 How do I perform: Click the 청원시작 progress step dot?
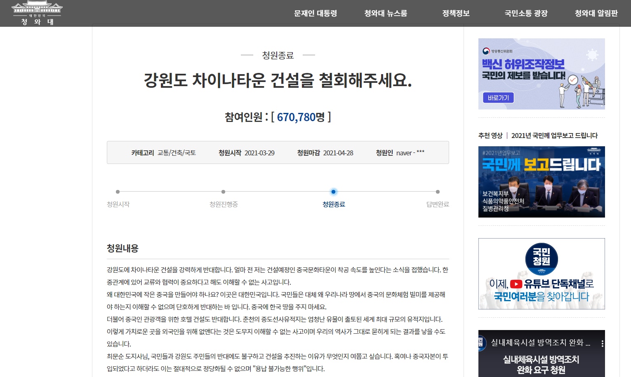tap(118, 192)
